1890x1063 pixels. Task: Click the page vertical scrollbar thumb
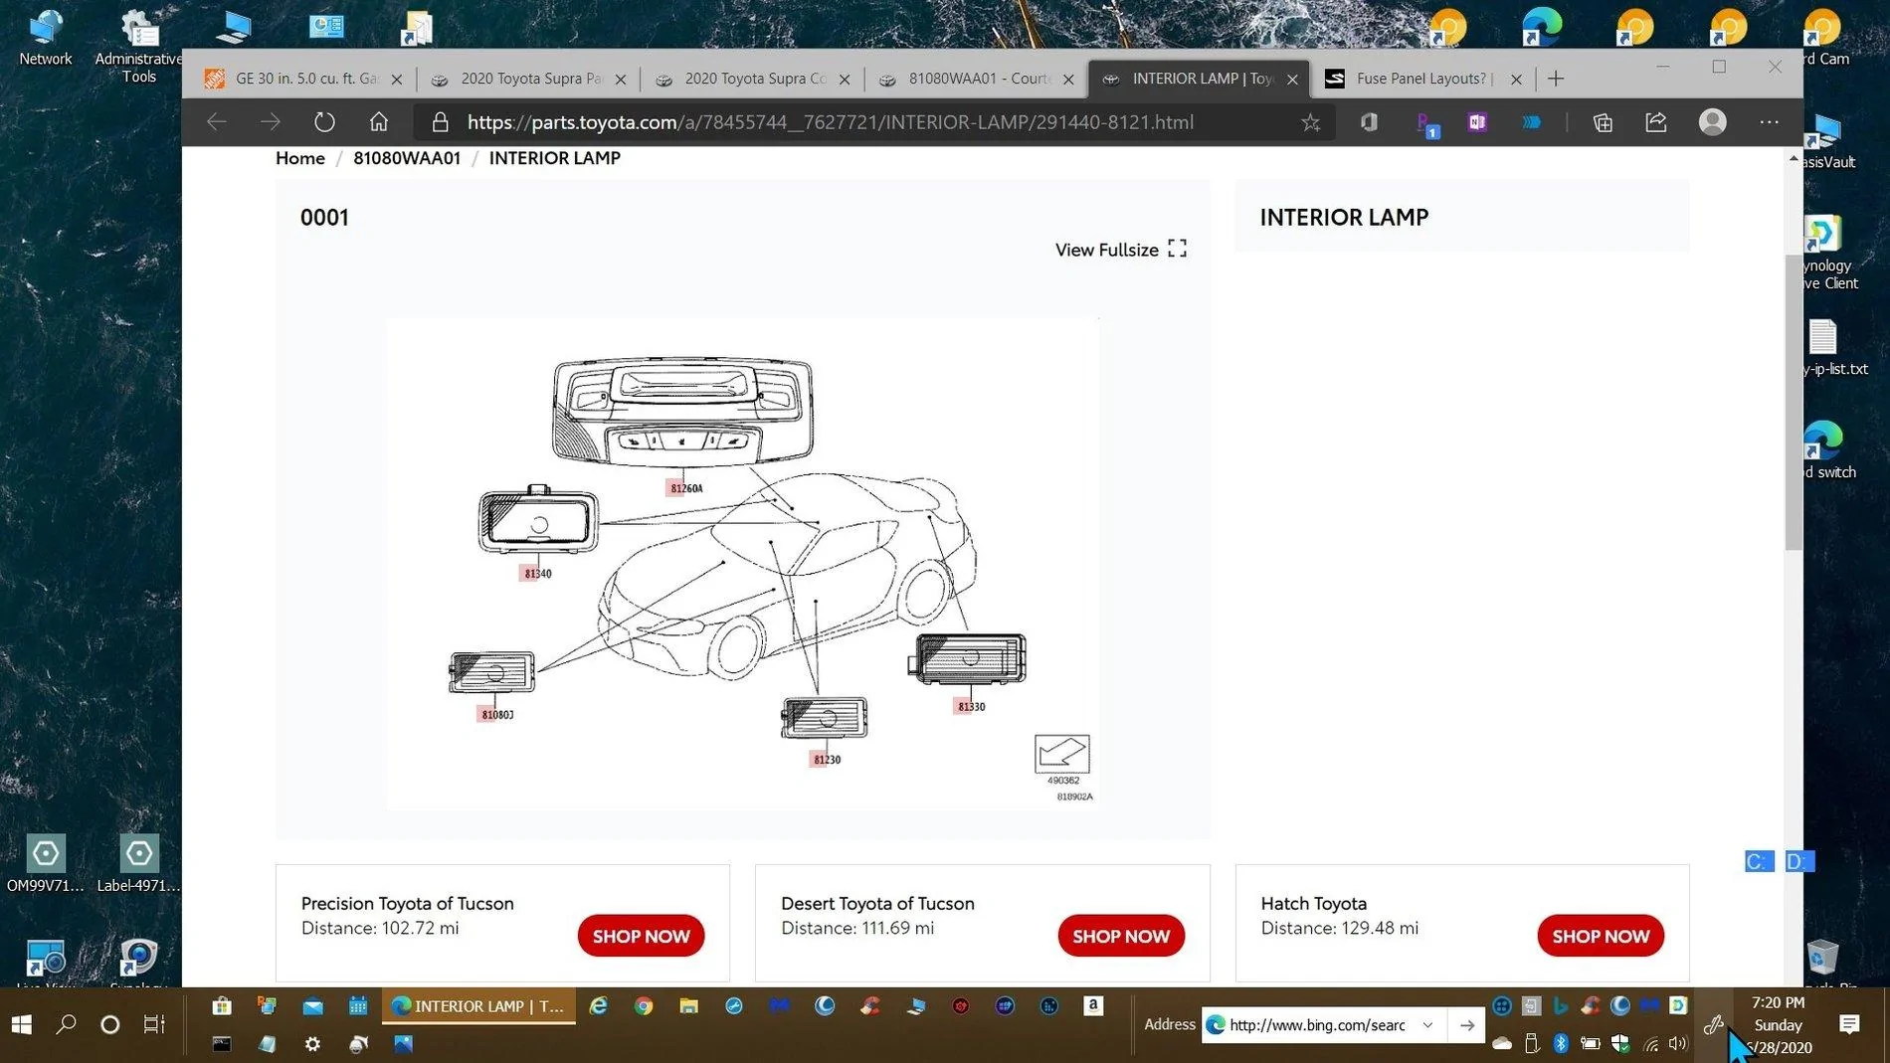click(1794, 401)
